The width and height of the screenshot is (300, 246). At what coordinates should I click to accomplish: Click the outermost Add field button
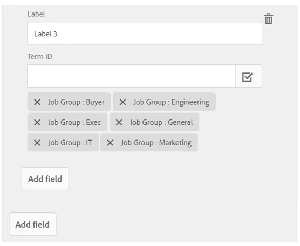[x=32, y=224]
